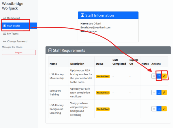Click upload icon for USA Hockey Membership

(159, 76)
